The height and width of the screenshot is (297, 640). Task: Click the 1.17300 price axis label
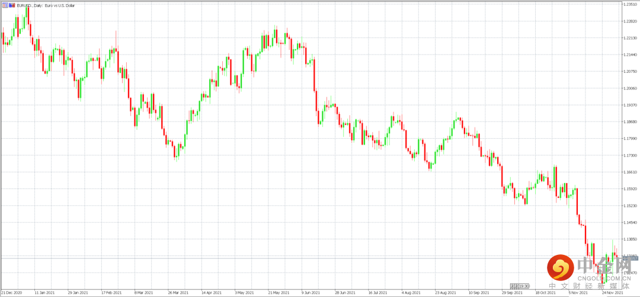pyautogui.click(x=631, y=156)
